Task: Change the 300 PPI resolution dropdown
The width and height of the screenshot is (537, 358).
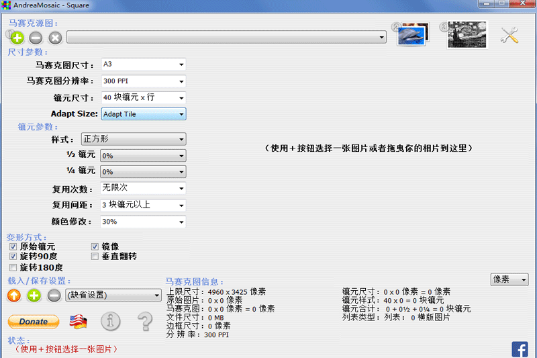Action: (x=144, y=81)
